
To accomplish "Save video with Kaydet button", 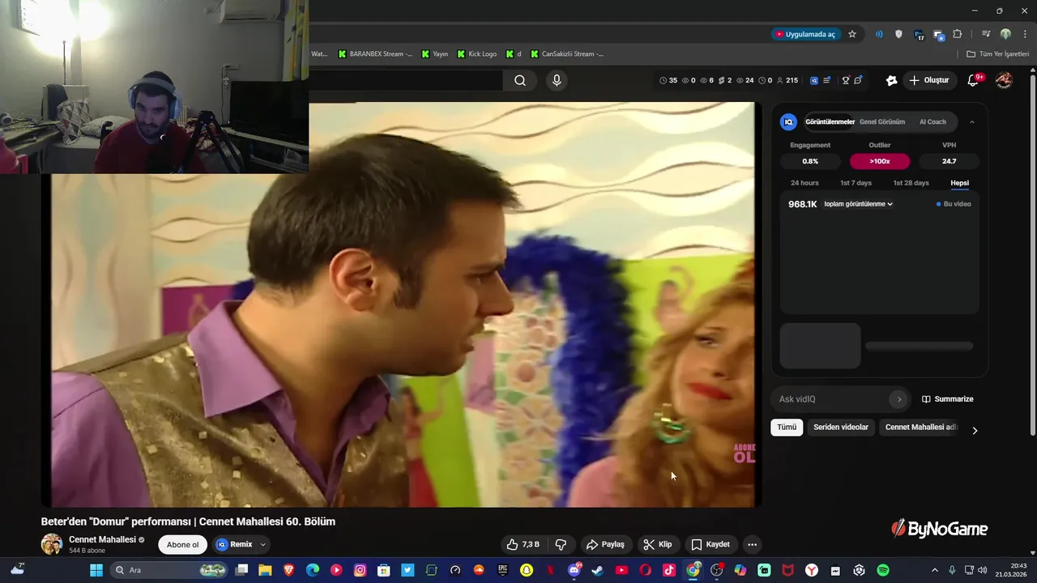I will 711,544.
